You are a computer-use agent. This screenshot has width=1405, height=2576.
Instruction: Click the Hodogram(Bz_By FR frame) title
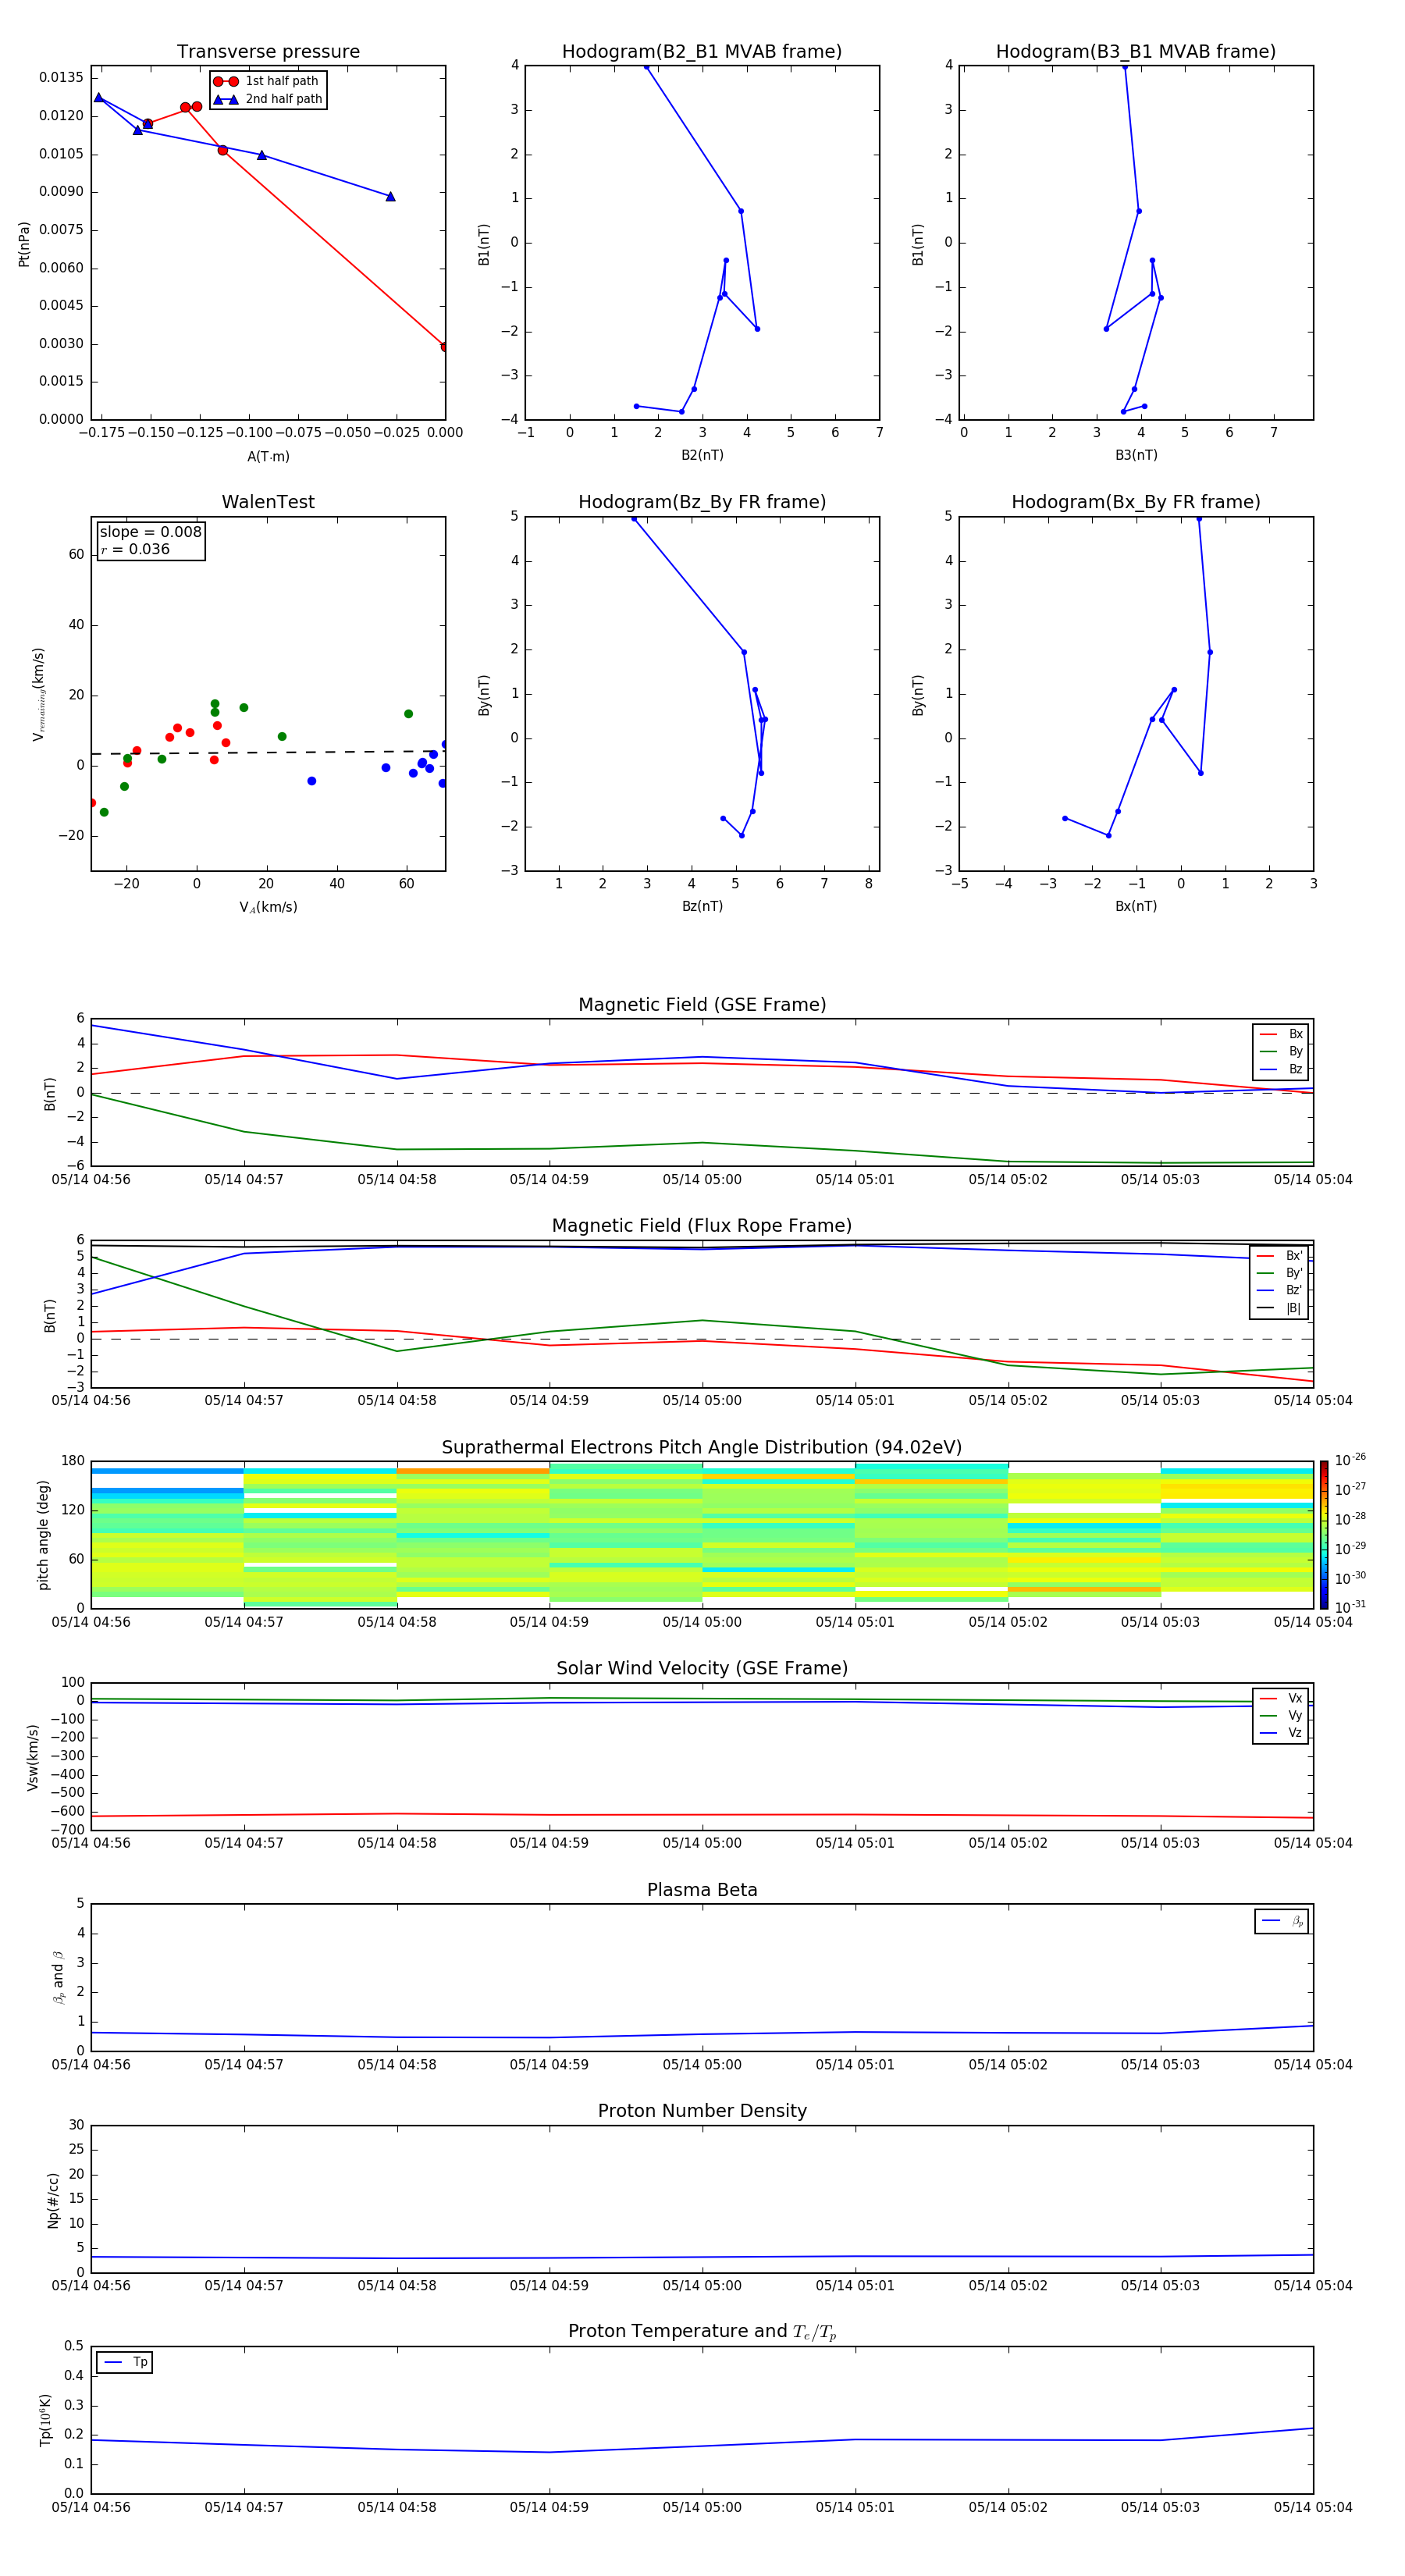pos(702,502)
